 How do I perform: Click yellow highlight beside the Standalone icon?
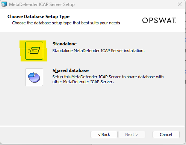click(23, 52)
